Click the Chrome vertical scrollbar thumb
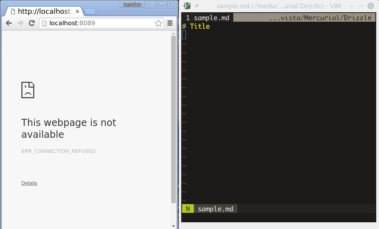 173,120
